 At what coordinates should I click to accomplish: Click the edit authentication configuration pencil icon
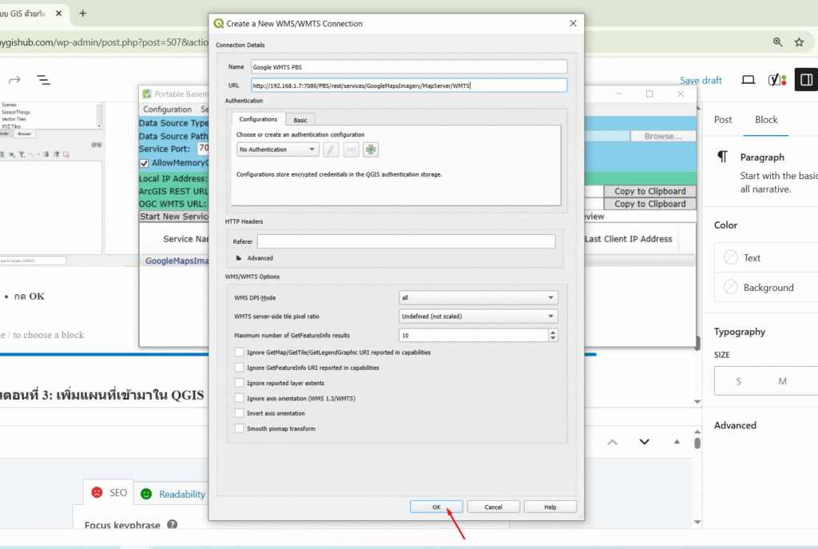pos(331,149)
